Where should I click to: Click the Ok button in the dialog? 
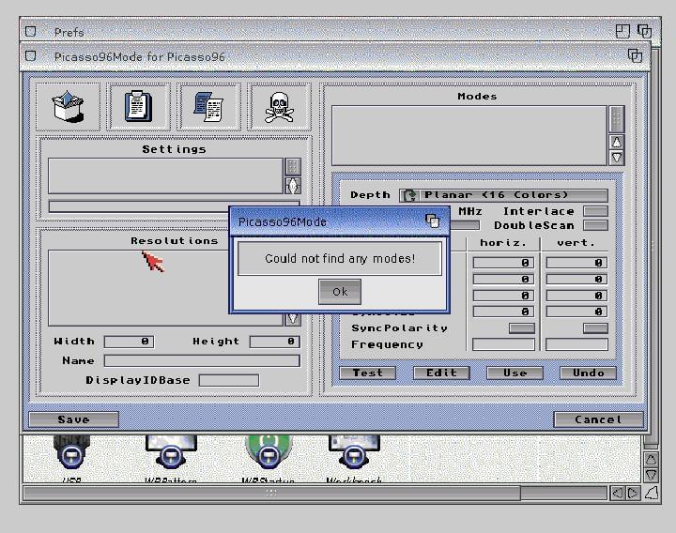[x=340, y=292]
